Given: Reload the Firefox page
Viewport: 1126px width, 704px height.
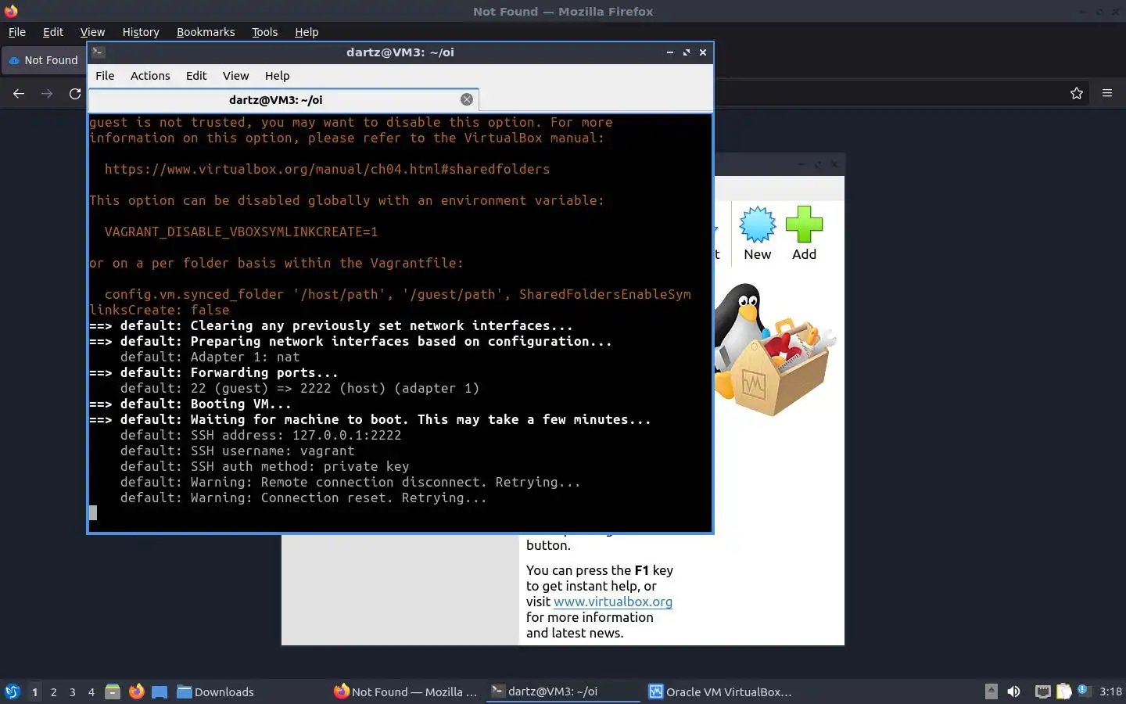Looking at the screenshot, I should point(75,94).
